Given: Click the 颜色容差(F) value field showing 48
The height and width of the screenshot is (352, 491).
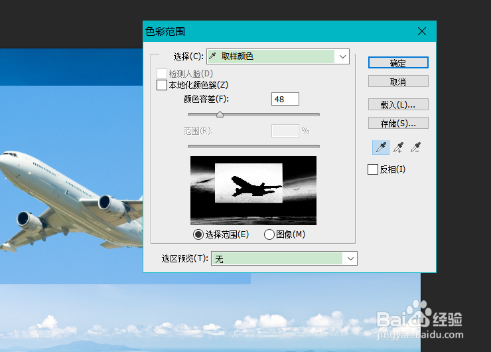Looking at the screenshot, I should pyautogui.click(x=285, y=99).
